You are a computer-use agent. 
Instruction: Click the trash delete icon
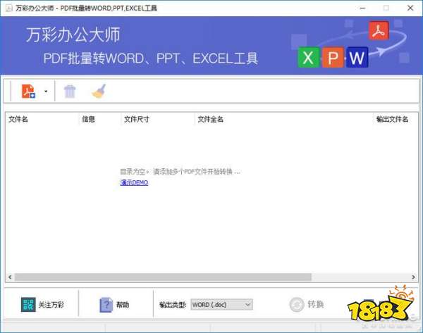point(70,92)
